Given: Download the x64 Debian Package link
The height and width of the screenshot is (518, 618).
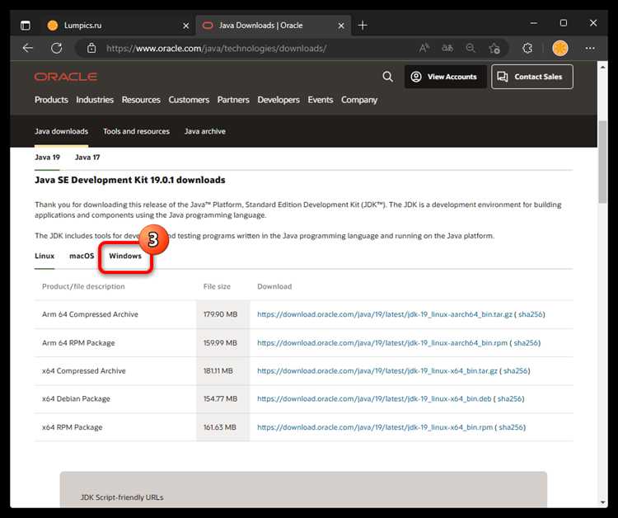Looking at the screenshot, I should point(373,399).
